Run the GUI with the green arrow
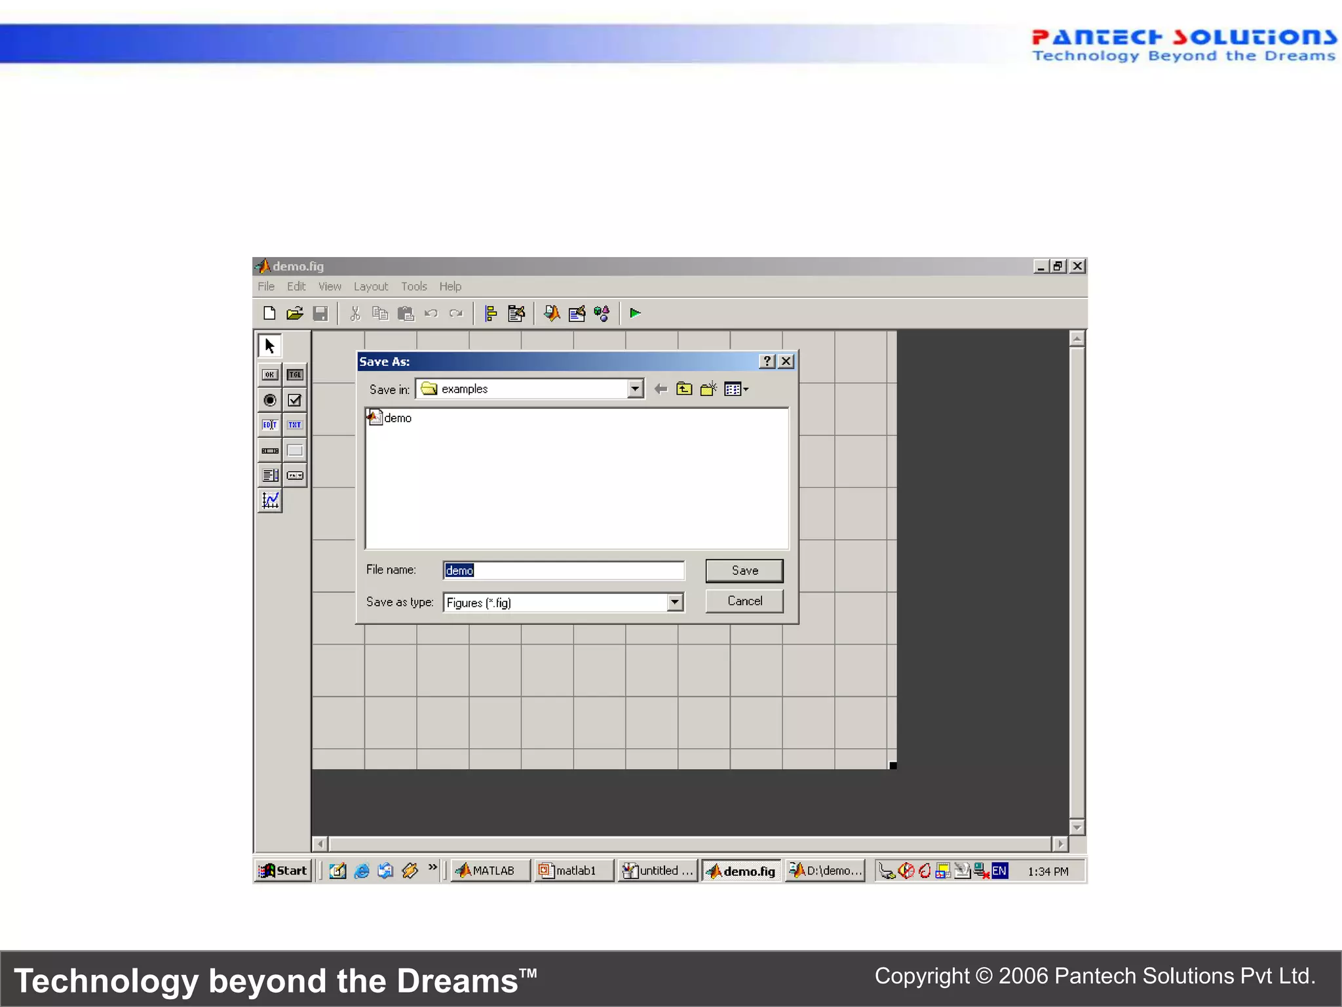 (634, 313)
